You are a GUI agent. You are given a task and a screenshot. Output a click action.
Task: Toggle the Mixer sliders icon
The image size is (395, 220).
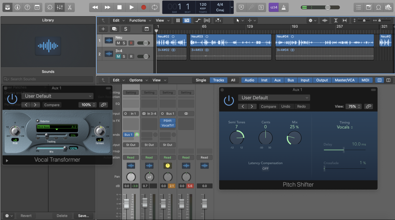click(60, 7)
